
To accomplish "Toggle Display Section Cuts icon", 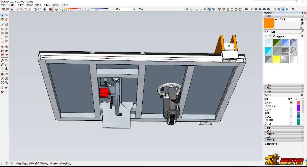I will [x=283, y=9].
